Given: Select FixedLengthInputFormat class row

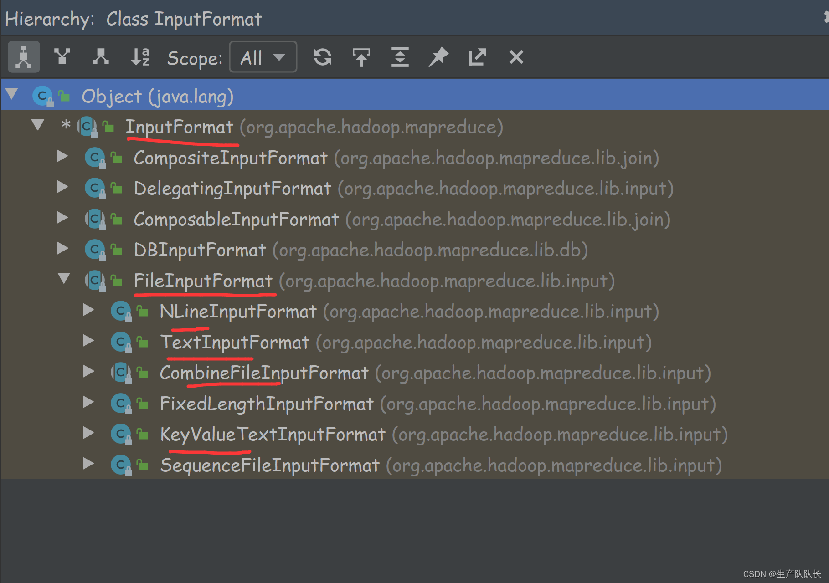Looking at the screenshot, I should click(415, 403).
